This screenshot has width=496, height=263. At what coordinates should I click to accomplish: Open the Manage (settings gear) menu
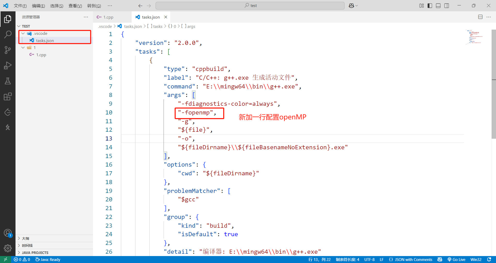pyautogui.click(x=8, y=248)
